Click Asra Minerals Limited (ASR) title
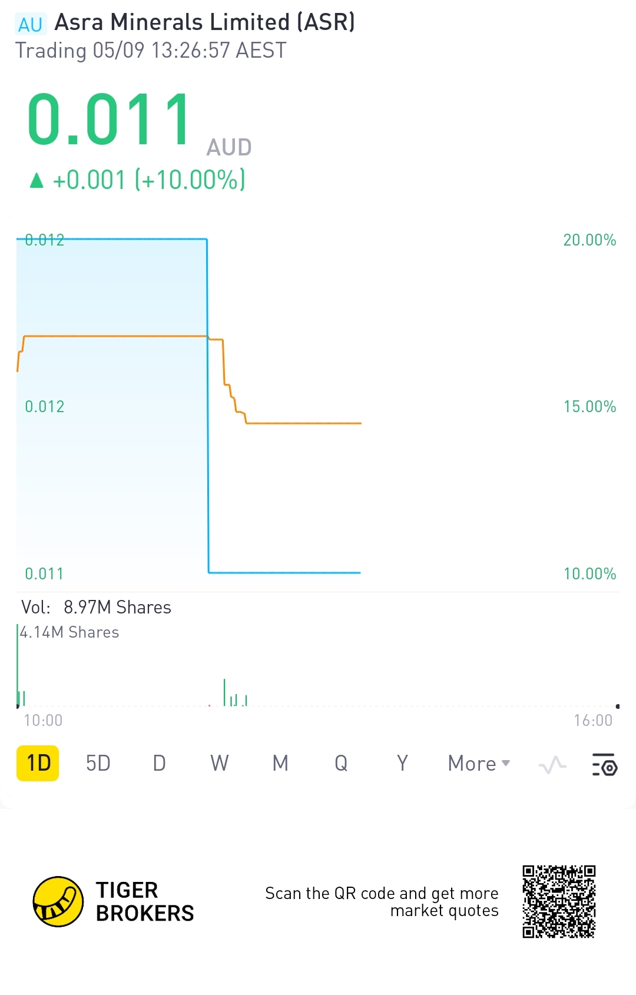 [204, 22]
